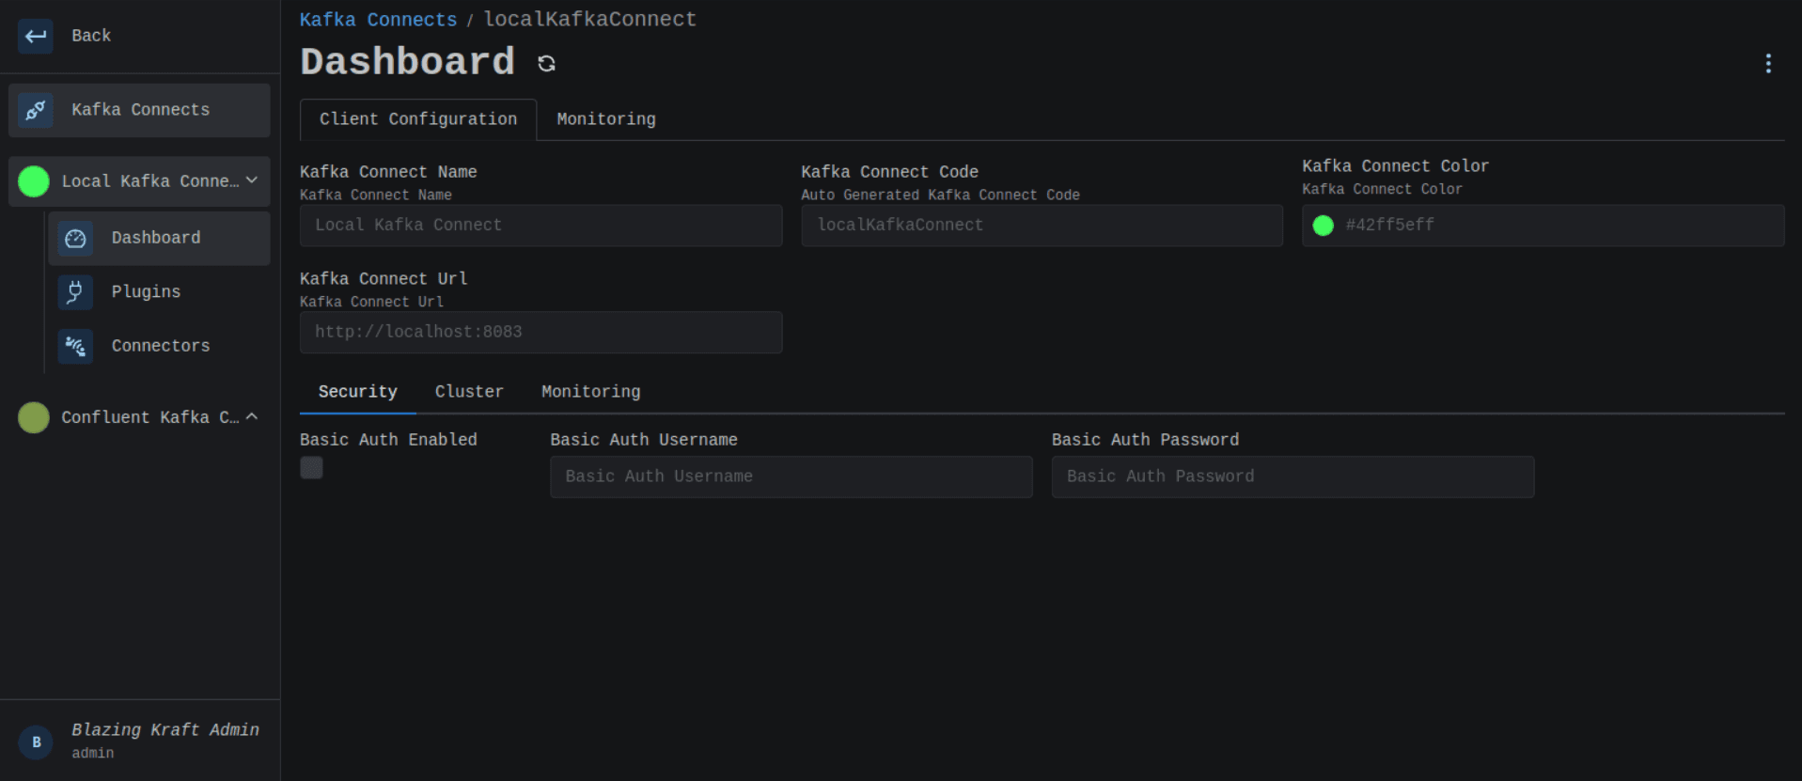Toggle the Confluent Kafka Connect chevron
Screen dimensions: 1802x781
click(252, 416)
